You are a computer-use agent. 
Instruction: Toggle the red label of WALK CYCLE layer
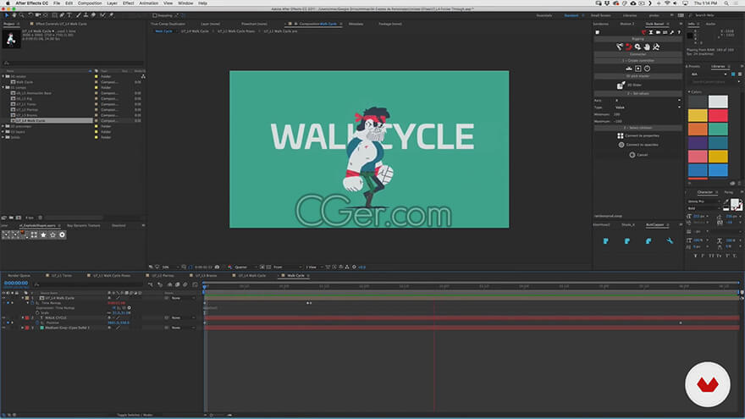27,317
